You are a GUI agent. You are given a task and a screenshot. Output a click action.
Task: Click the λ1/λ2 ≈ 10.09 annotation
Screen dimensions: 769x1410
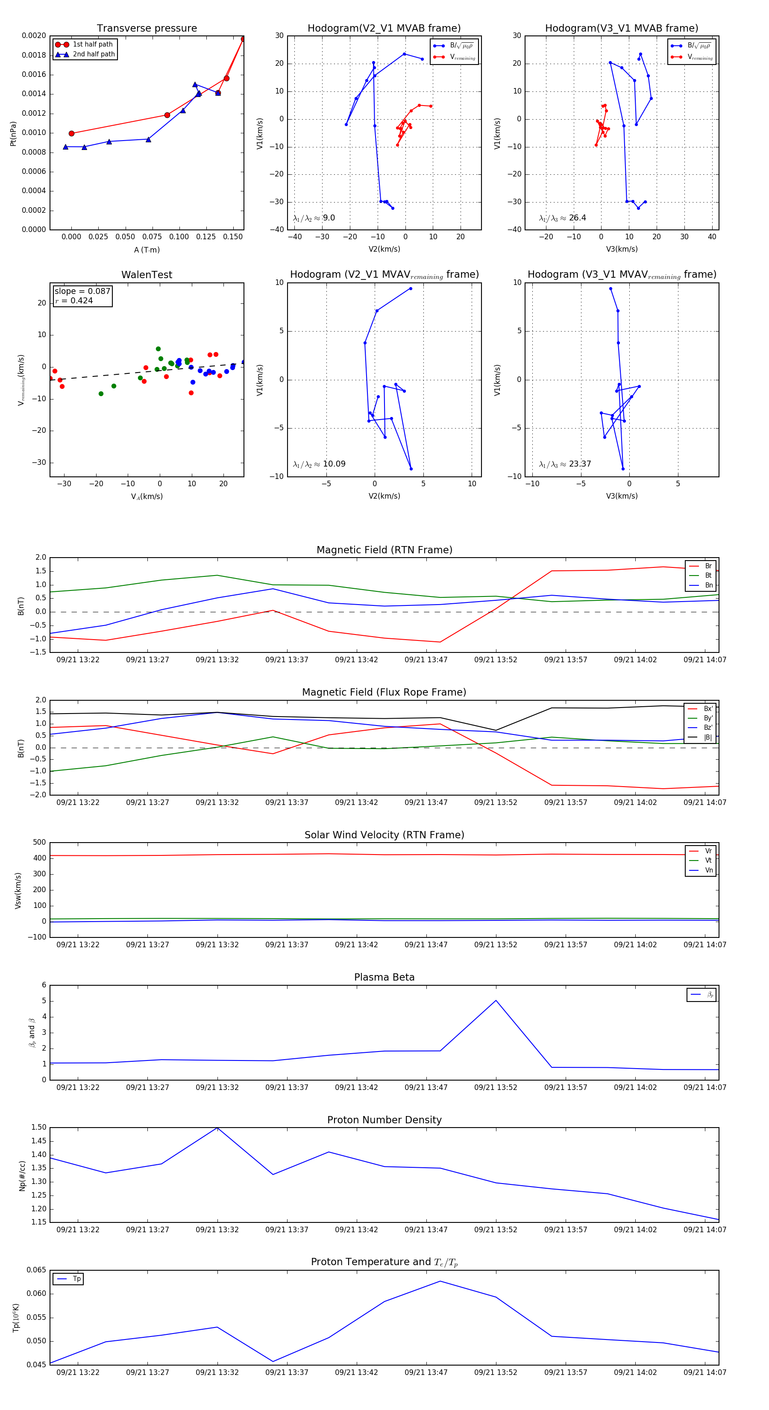[319, 464]
